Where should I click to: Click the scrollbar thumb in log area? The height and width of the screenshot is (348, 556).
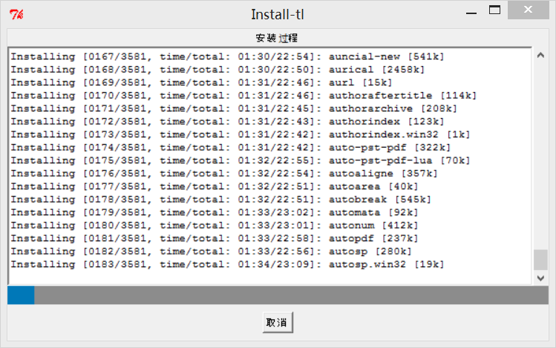[x=540, y=260]
